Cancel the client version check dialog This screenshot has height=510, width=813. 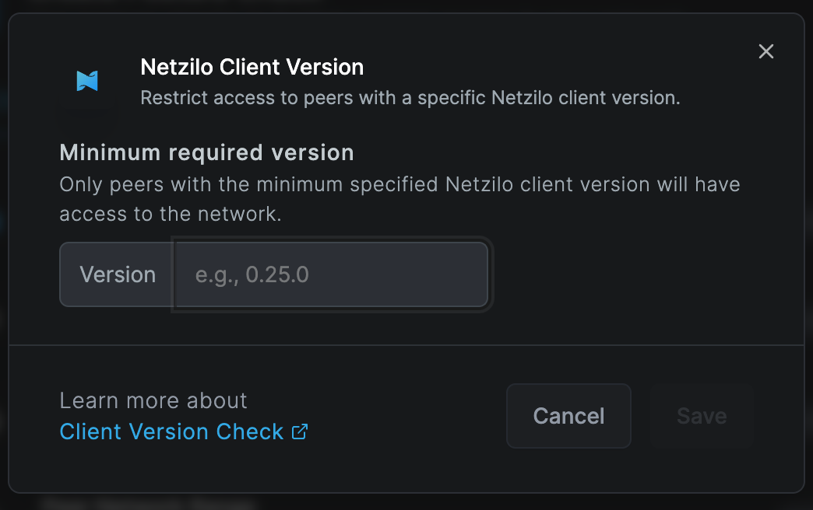[568, 416]
